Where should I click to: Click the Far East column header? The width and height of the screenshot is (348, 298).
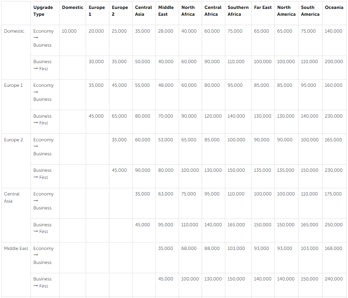(263, 8)
